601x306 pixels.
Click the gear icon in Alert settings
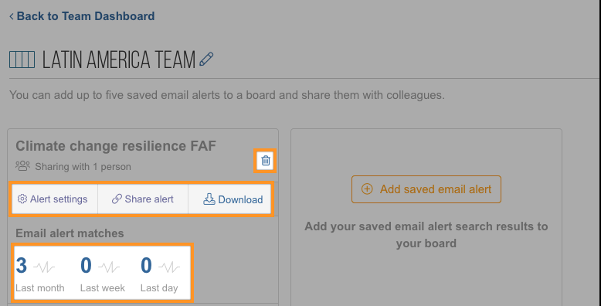pos(22,199)
